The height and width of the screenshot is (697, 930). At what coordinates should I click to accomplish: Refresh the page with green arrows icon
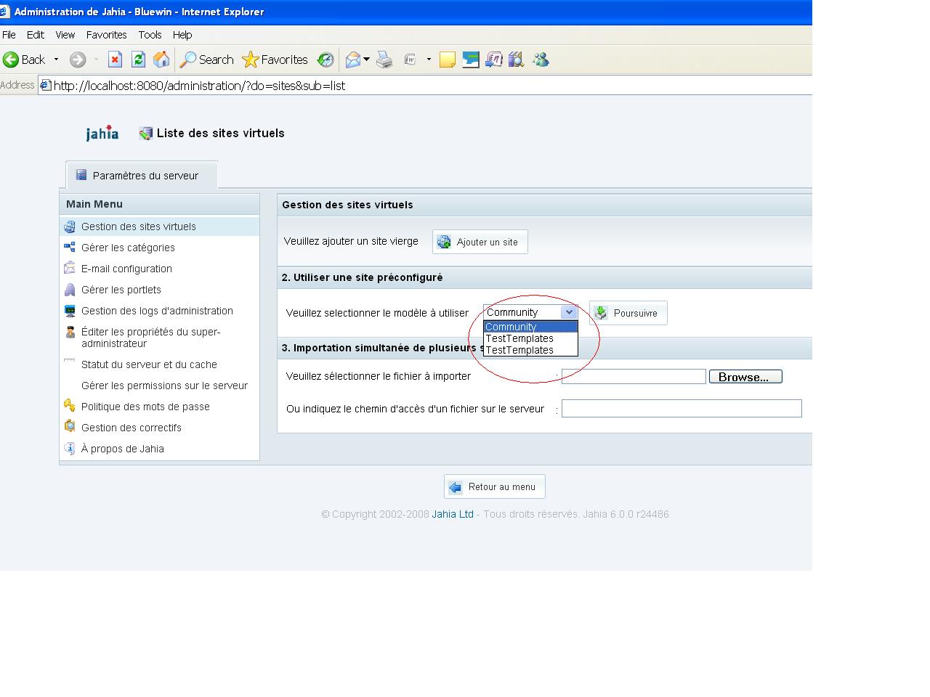138,60
